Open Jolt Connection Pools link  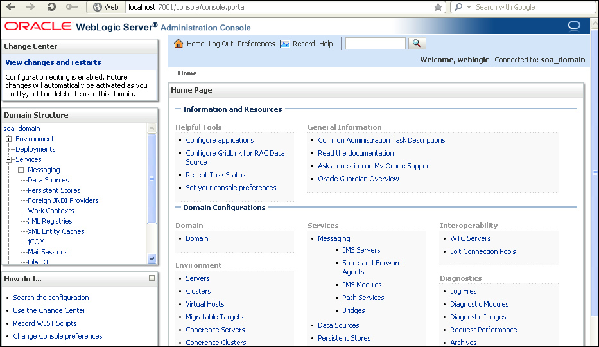click(483, 251)
